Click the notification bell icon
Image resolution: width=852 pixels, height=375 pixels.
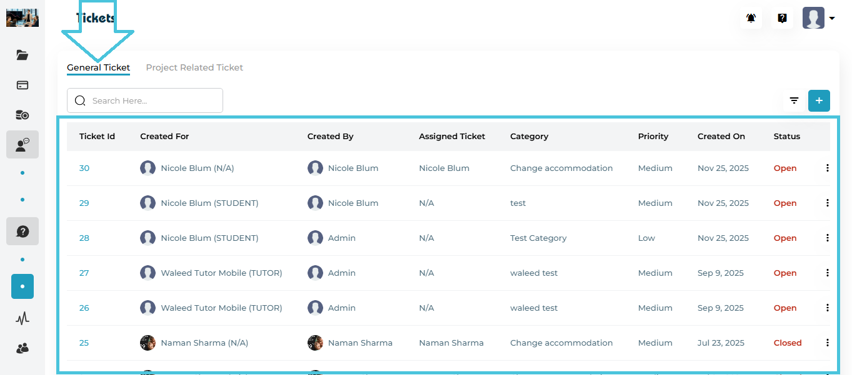[x=751, y=18]
